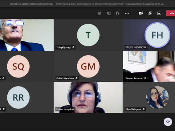Screen dimensions: 175x131
Task: Click the muted mic icon under SQ avatar
Action: pos(3,78)
